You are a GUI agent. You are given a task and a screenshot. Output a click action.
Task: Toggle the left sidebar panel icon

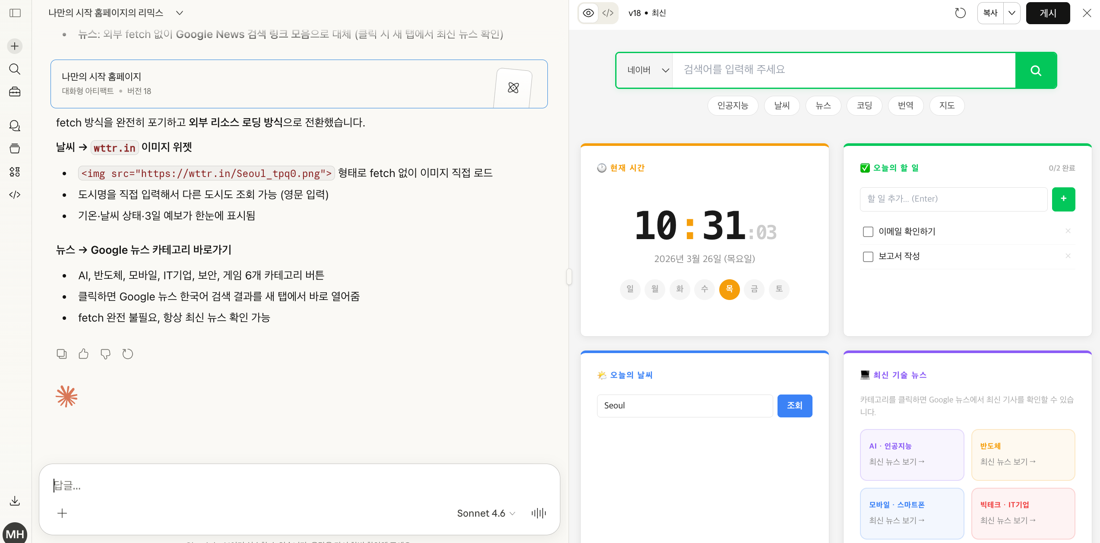(15, 13)
